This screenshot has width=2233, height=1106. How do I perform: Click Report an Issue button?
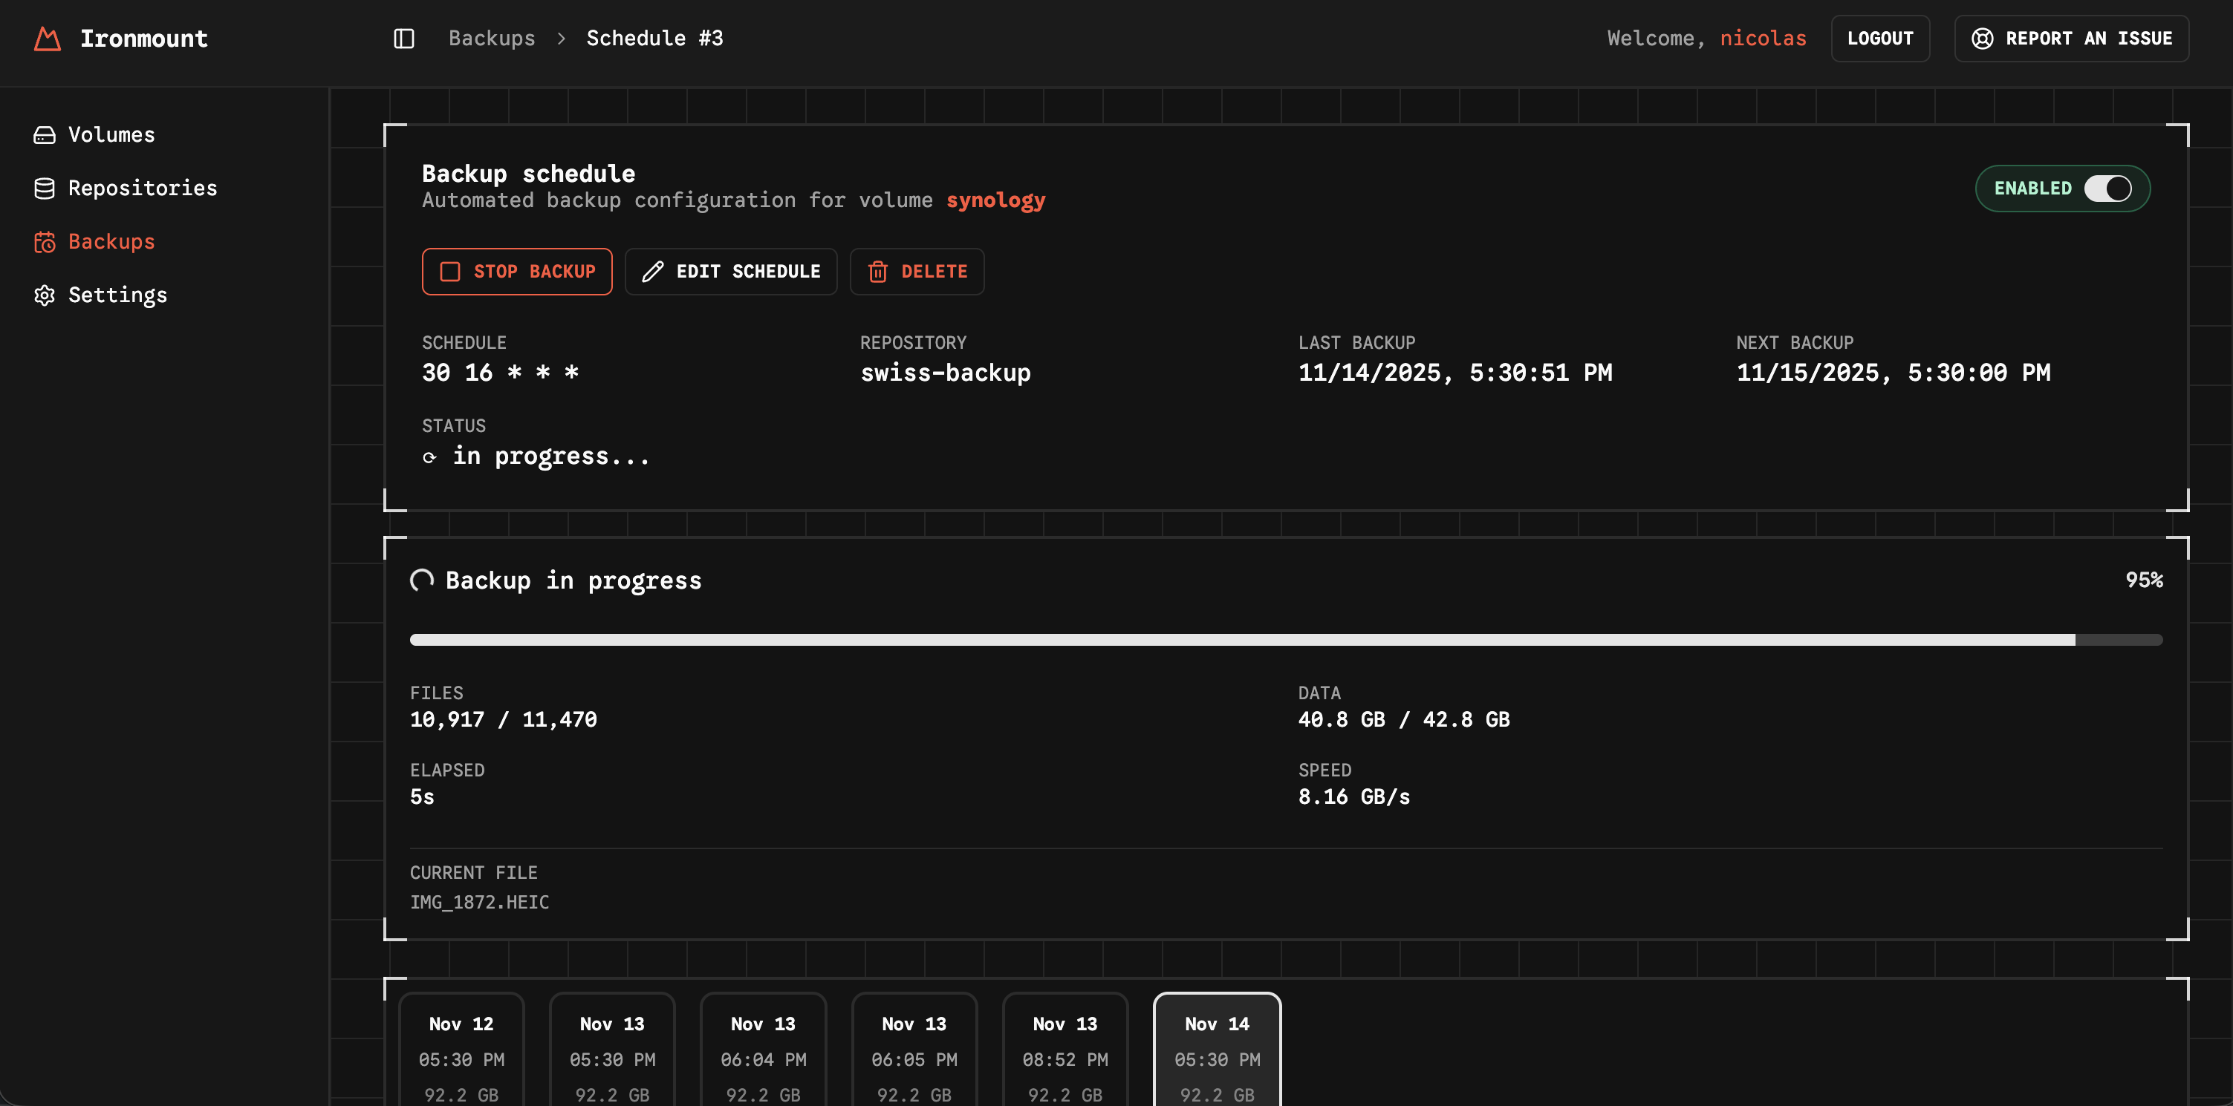(2071, 39)
